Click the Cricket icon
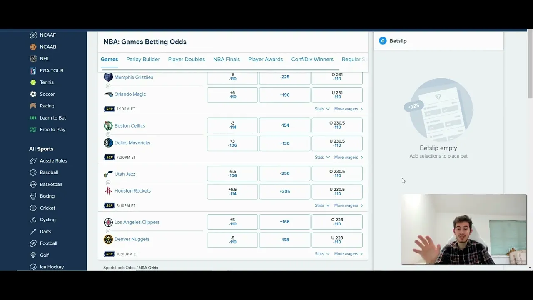This screenshot has height=300, width=533. pyautogui.click(x=33, y=208)
